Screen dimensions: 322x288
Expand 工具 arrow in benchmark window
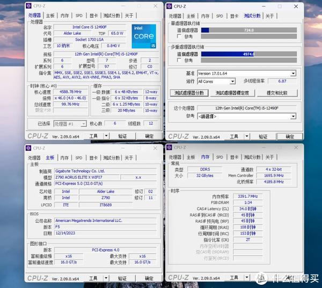[x=247, y=136]
